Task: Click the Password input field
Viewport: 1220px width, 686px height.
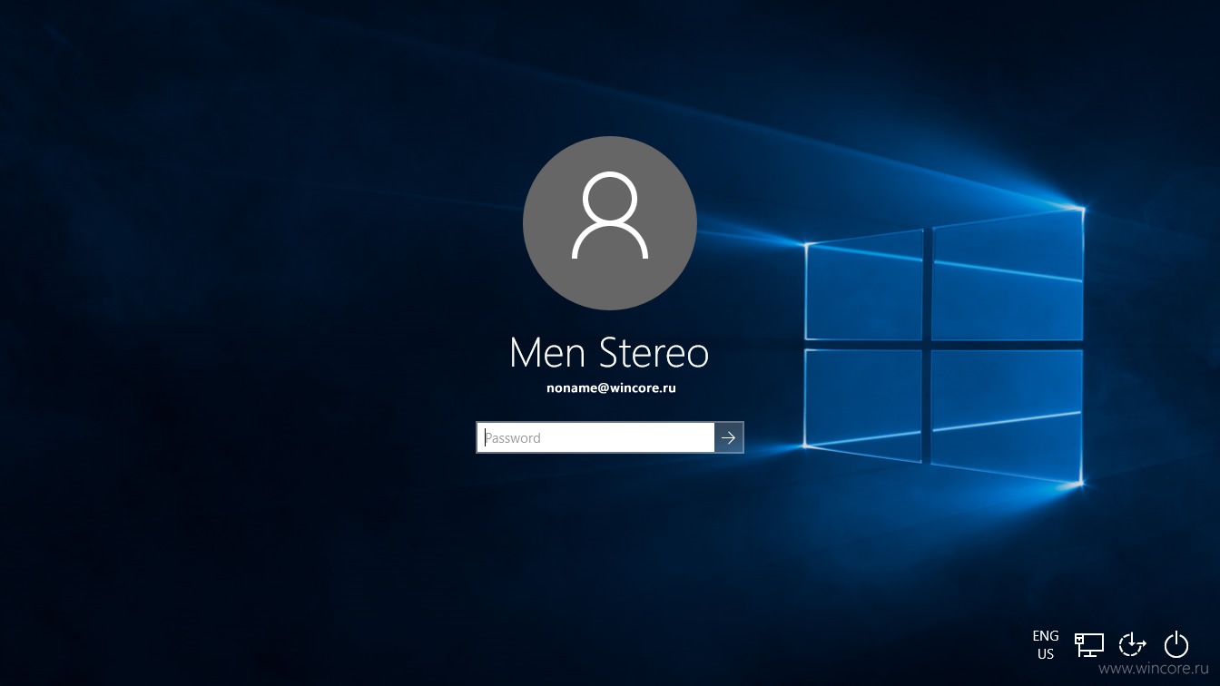Action: 595,437
